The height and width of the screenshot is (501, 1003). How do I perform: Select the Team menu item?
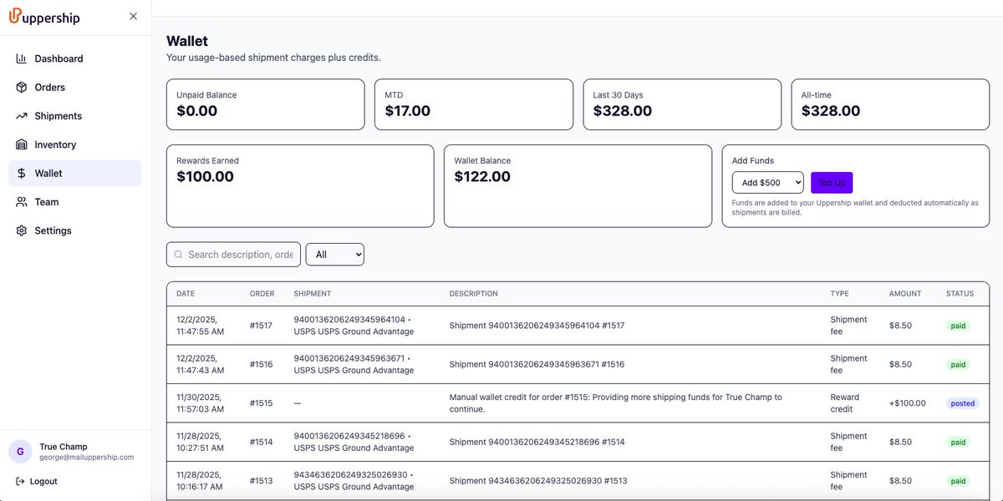pyautogui.click(x=75, y=202)
